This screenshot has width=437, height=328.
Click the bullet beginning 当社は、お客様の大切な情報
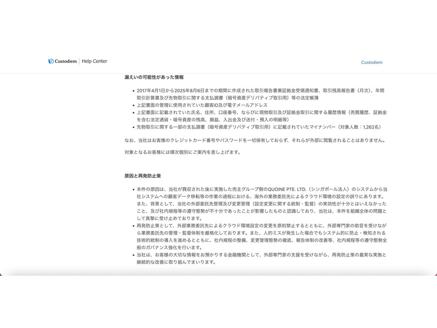pos(261,258)
